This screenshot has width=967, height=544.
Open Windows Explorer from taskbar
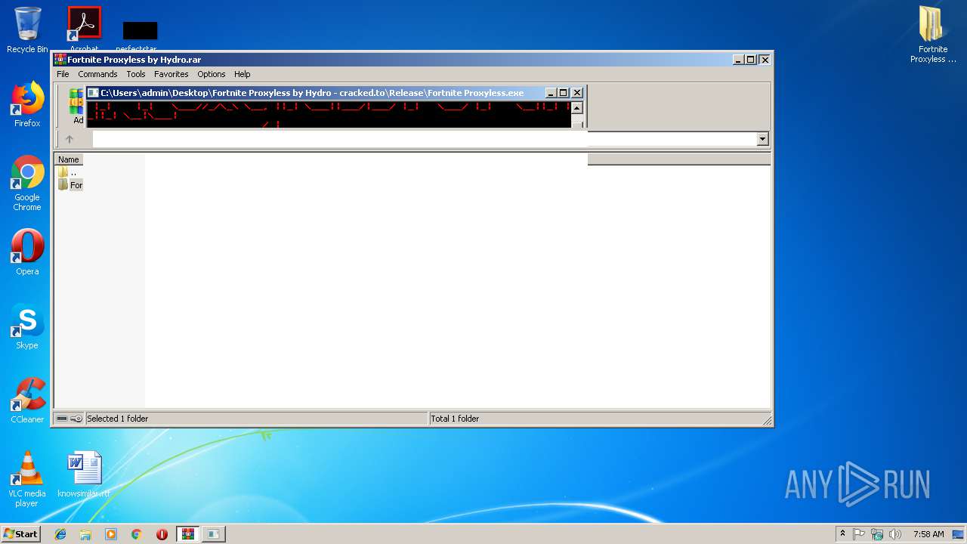pyautogui.click(x=85, y=534)
